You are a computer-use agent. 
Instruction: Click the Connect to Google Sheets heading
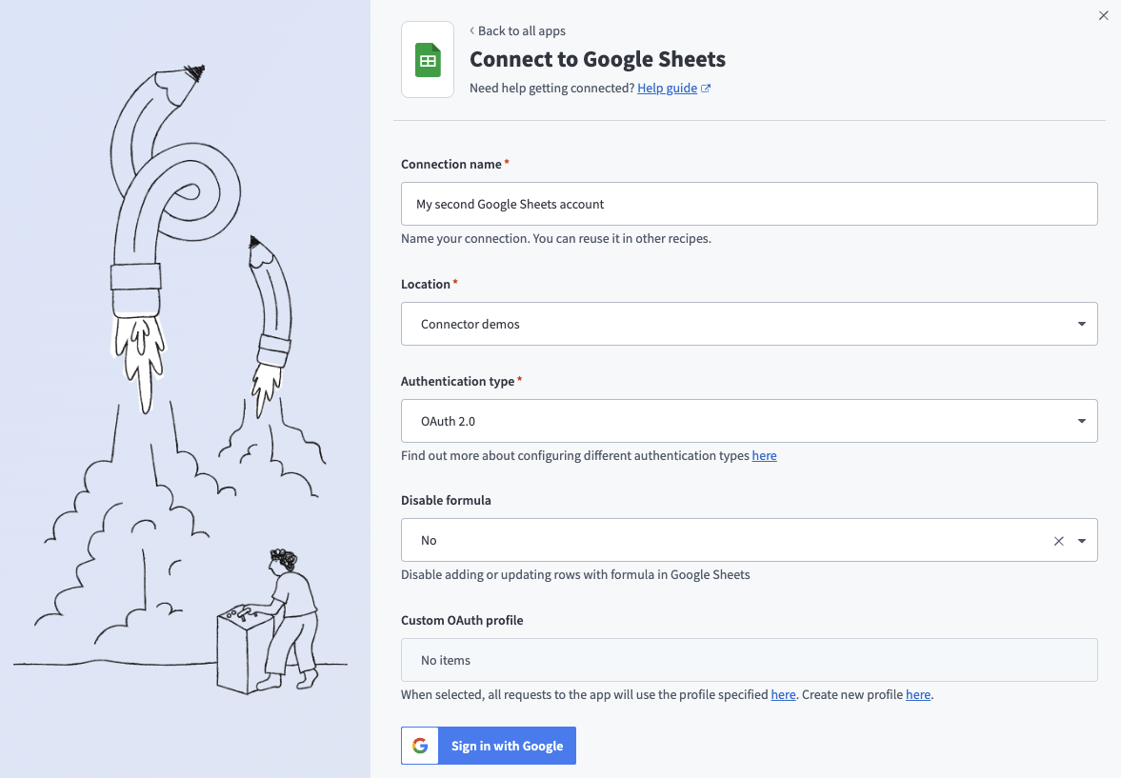tap(597, 58)
